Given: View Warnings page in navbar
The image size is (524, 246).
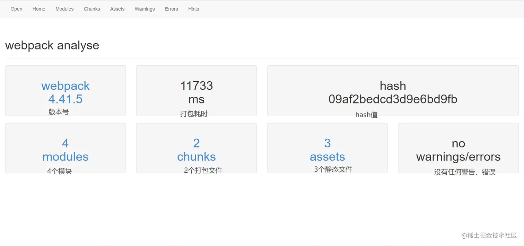Looking at the screenshot, I should point(145,9).
